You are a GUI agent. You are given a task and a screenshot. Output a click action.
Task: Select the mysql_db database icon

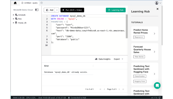tap(16, 23)
